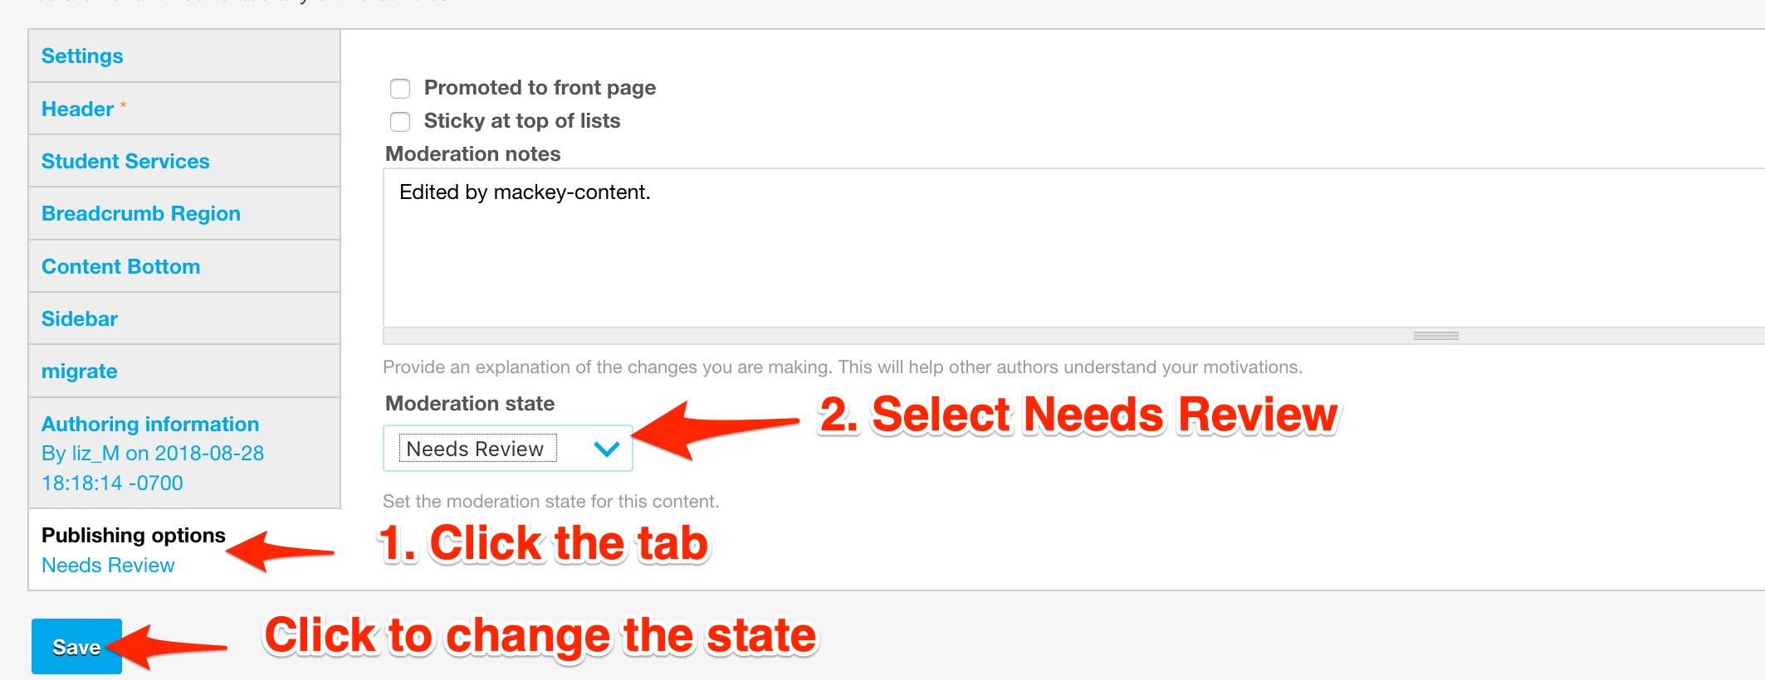Open the Settings vertical tab
1765x680 pixels.
(82, 56)
